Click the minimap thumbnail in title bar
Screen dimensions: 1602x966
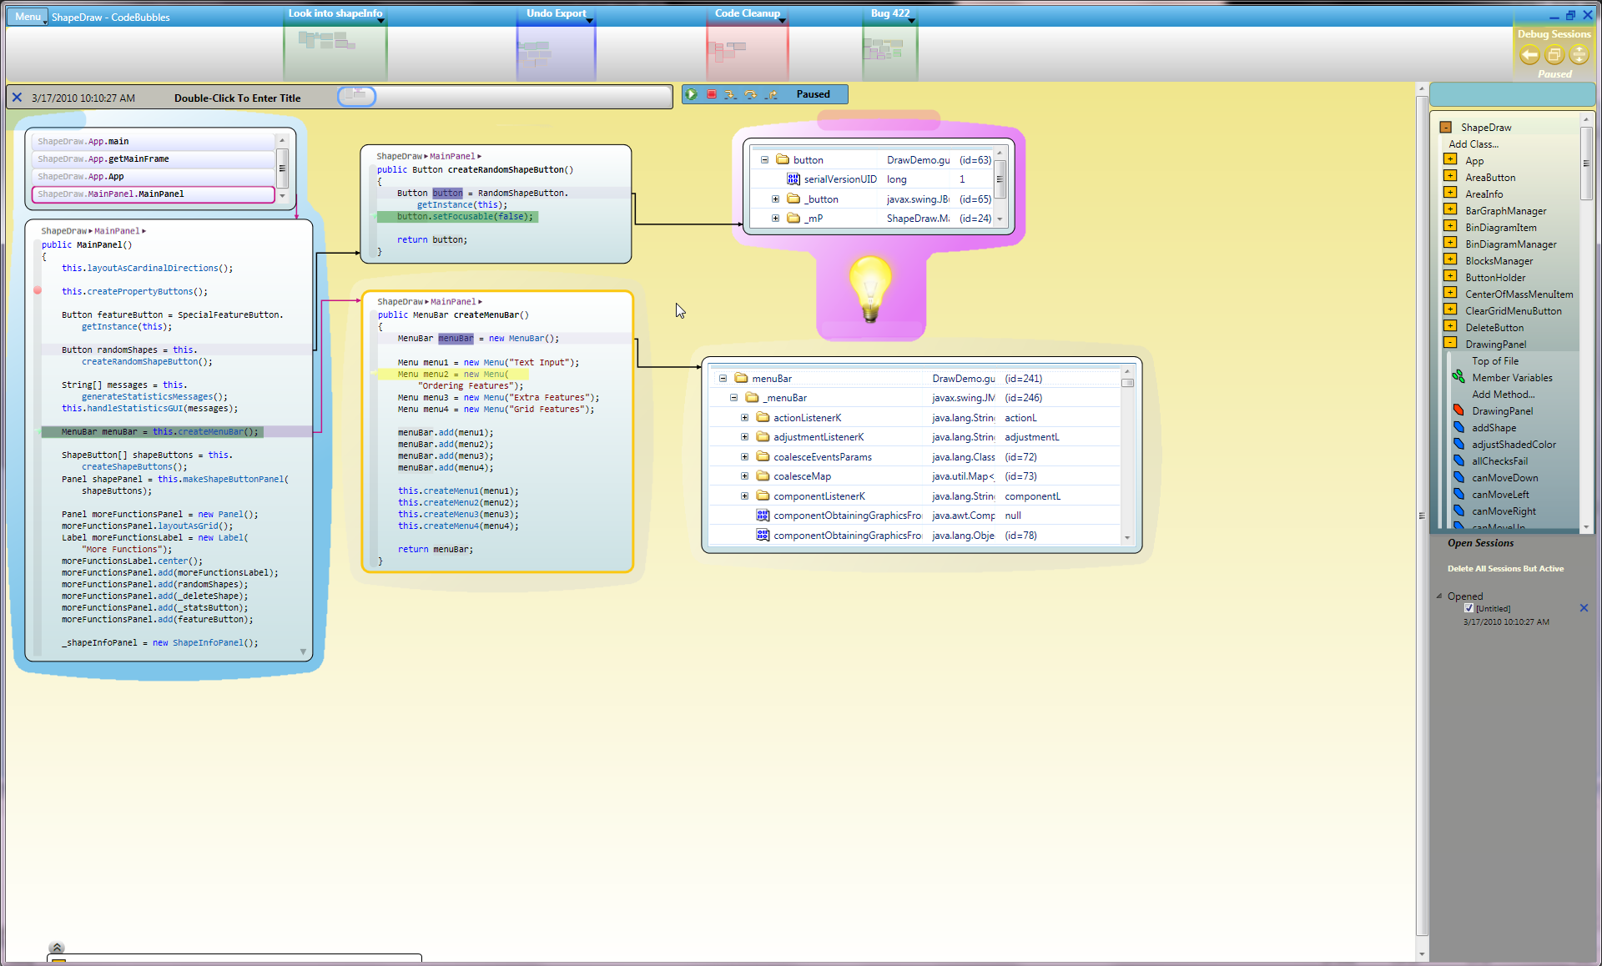[356, 96]
